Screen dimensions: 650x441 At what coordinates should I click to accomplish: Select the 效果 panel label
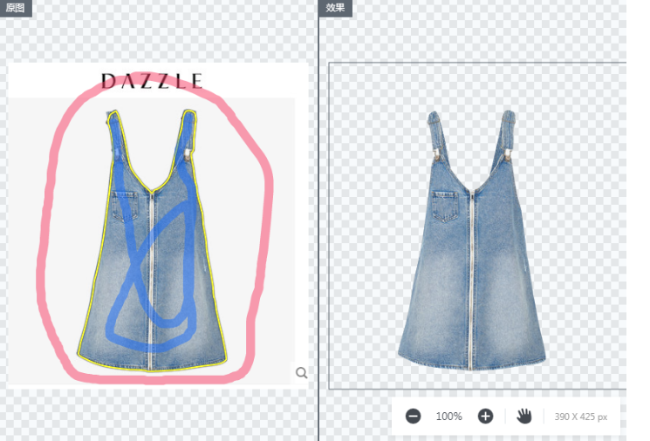336,8
